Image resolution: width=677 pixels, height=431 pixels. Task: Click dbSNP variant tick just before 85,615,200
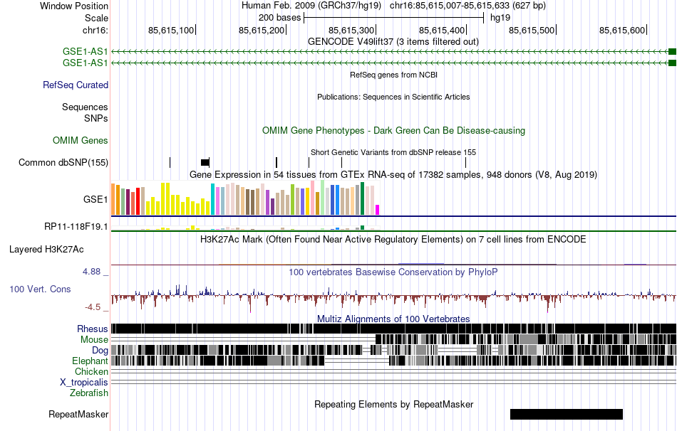277,162
